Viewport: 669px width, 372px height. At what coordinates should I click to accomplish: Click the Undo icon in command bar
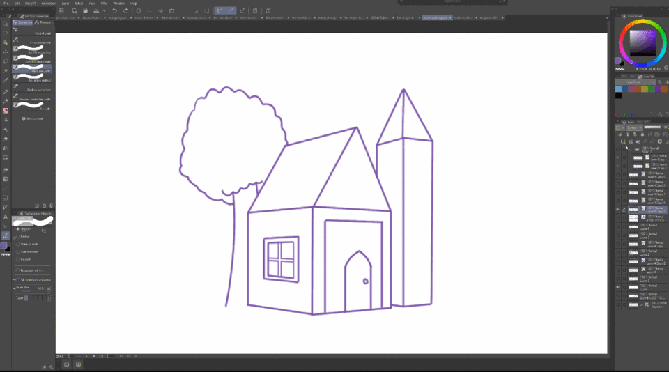coord(114,10)
